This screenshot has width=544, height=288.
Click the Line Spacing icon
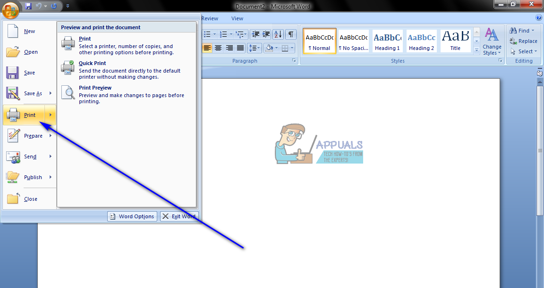(x=255, y=48)
